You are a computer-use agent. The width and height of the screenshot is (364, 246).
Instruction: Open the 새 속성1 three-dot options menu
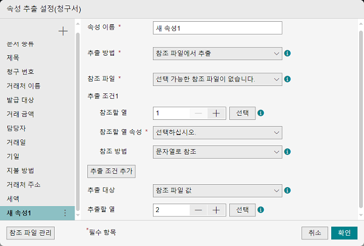click(x=65, y=213)
